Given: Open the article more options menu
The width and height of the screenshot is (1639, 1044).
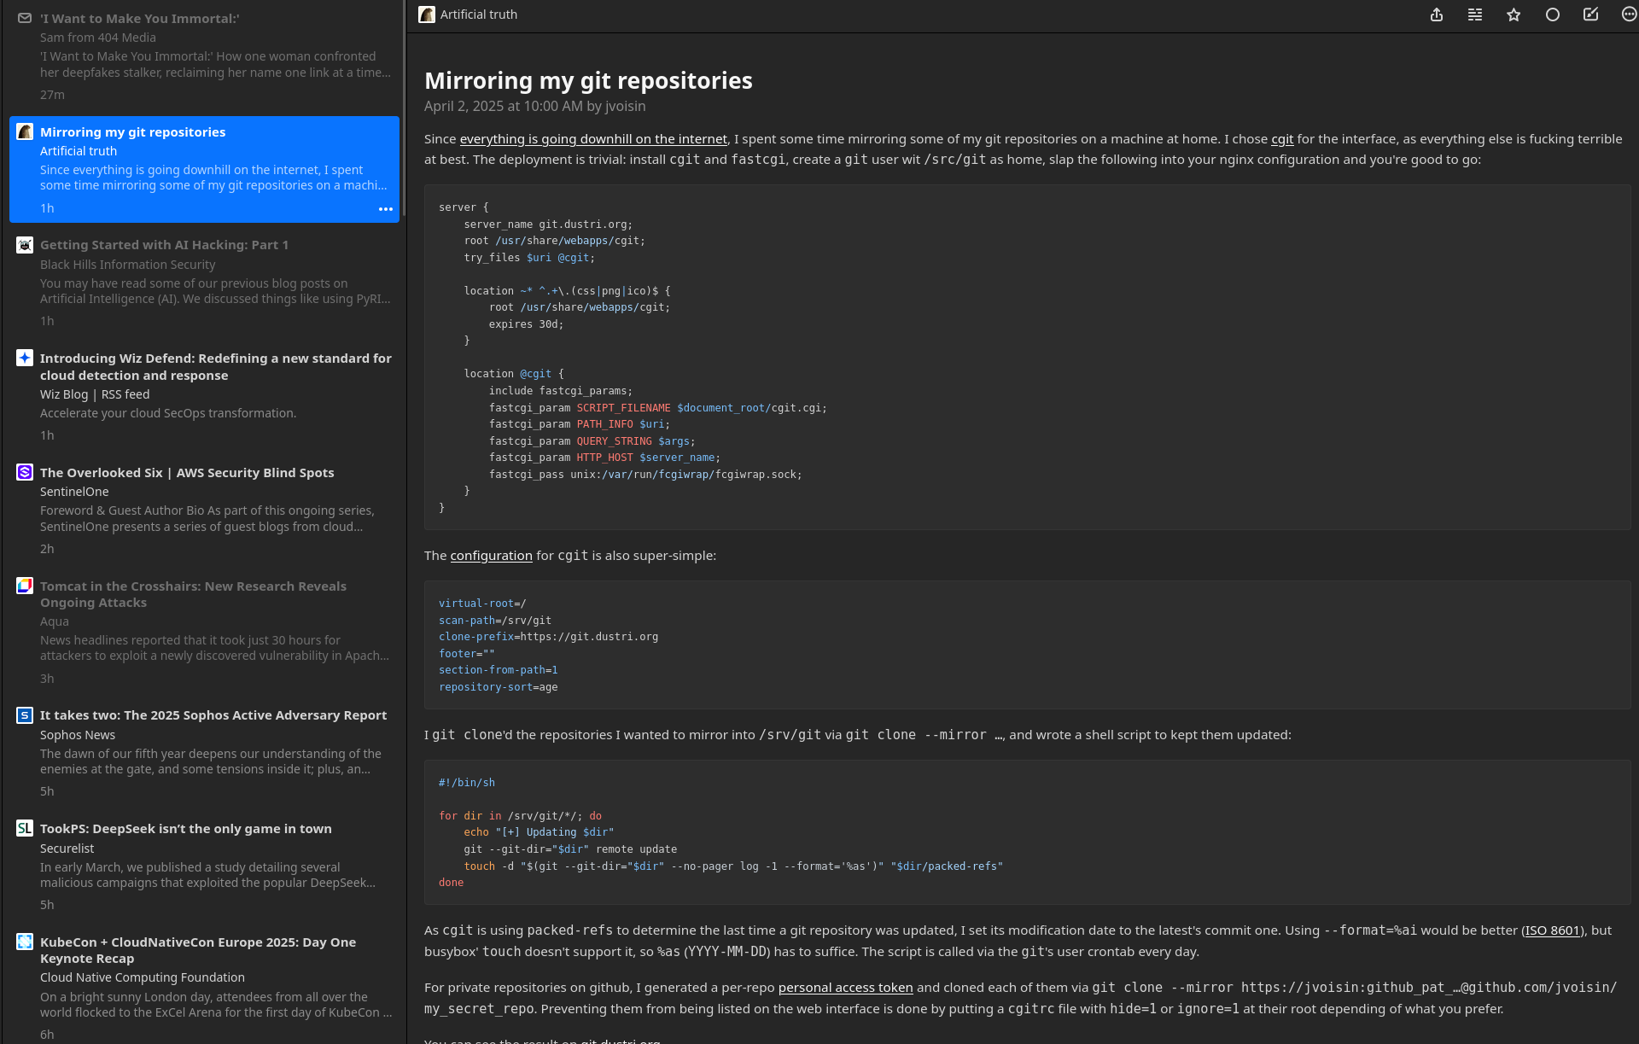Looking at the screenshot, I should (x=1629, y=15).
